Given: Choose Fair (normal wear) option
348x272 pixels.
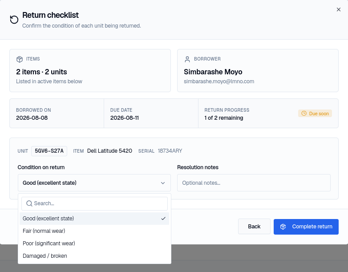Looking at the screenshot, I should click(x=94, y=231).
